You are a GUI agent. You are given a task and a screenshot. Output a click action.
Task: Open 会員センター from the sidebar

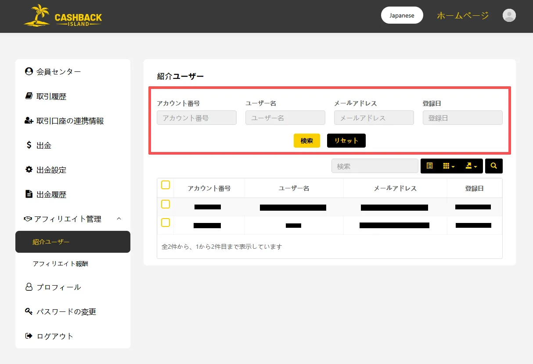[x=58, y=71]
